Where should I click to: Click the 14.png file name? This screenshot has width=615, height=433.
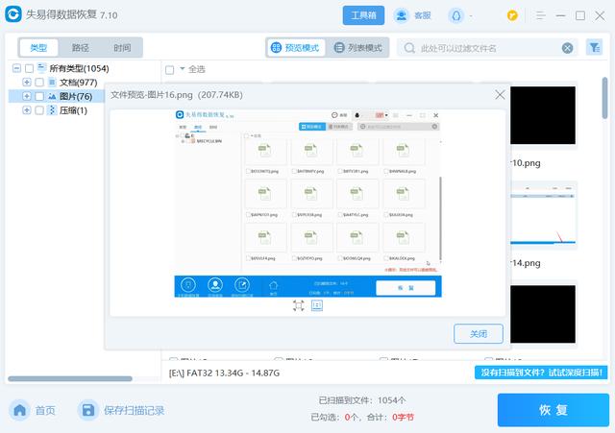coord(526,263)
